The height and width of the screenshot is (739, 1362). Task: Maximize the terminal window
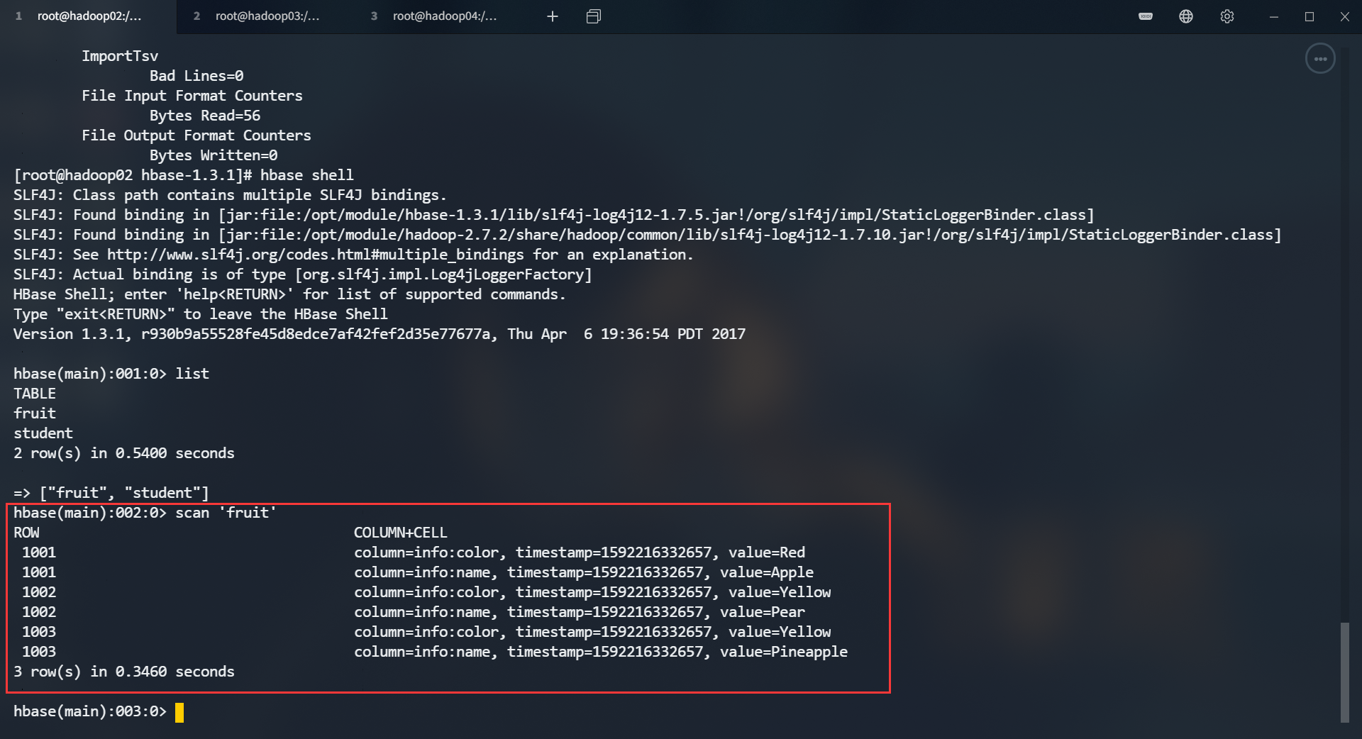(1310, 16)
